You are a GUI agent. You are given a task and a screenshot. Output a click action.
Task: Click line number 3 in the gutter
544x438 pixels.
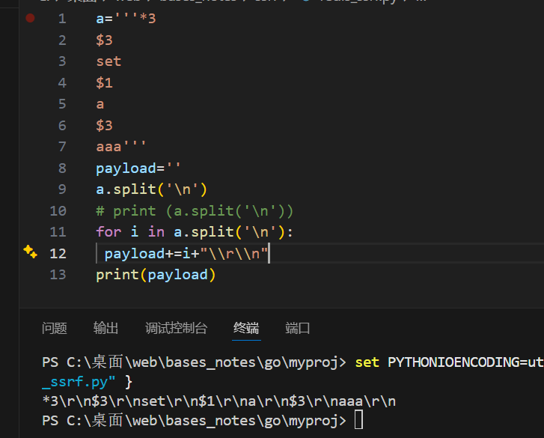tap(62, 61)
